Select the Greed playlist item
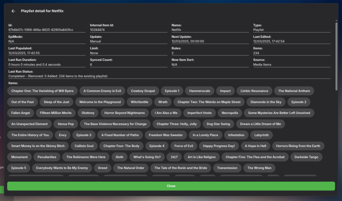Viewport: 342px width, 201px height. (x=102, y=168)
